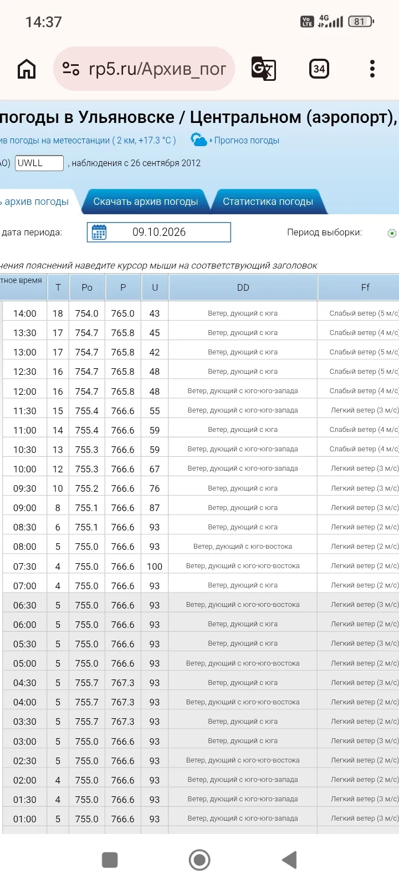Click humidity 43 in the 14:00 row

(x=155, y=313)
